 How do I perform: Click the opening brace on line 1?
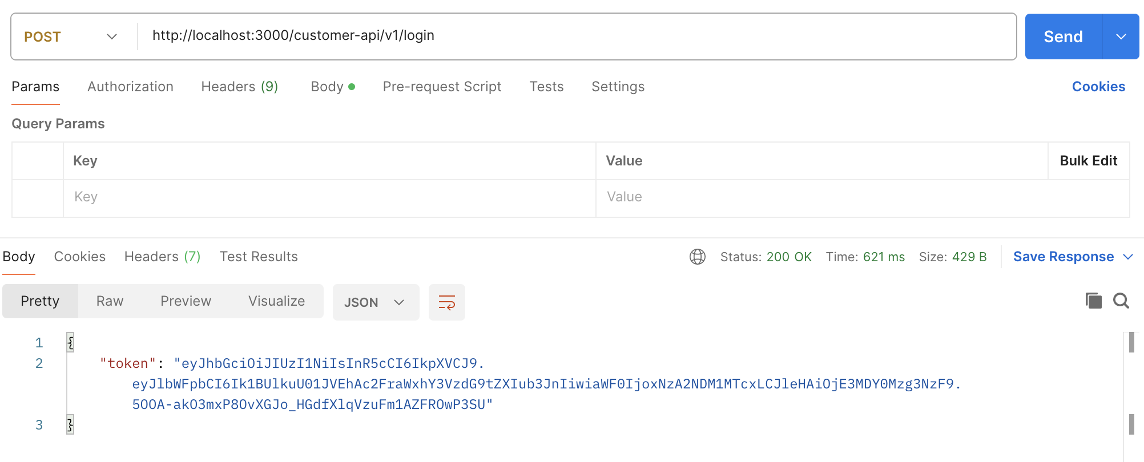pyautogui.click(x=70, y=343)
